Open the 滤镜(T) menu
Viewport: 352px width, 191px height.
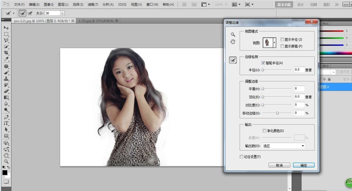[x=93, y=5]
